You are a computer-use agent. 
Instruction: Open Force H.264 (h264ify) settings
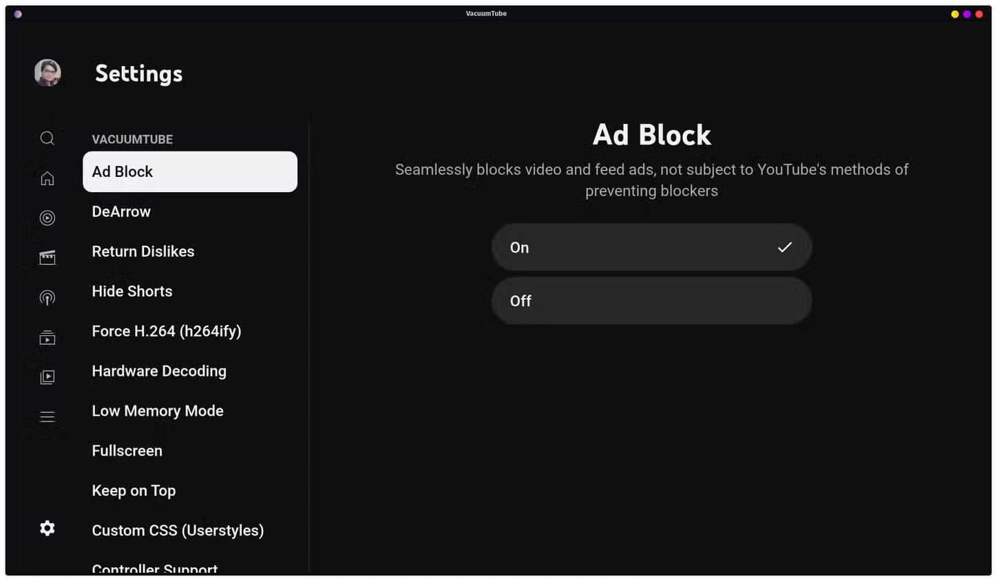pos(167,331)
